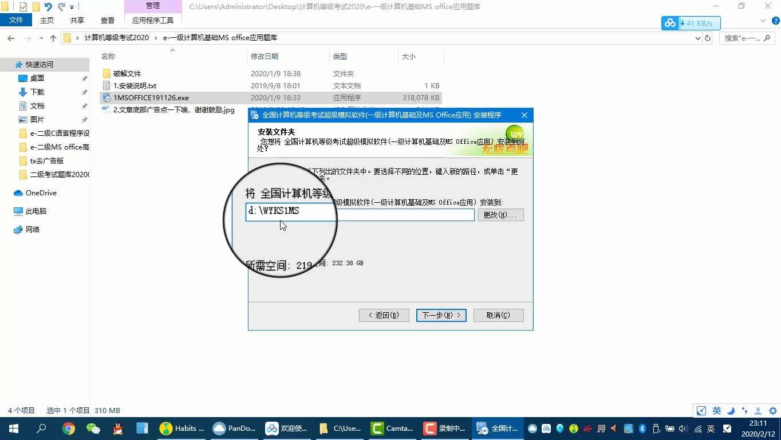This screenshot has height=440, width=781.
Task: Click the back navigation arrow
Action: tap(11, 38)
